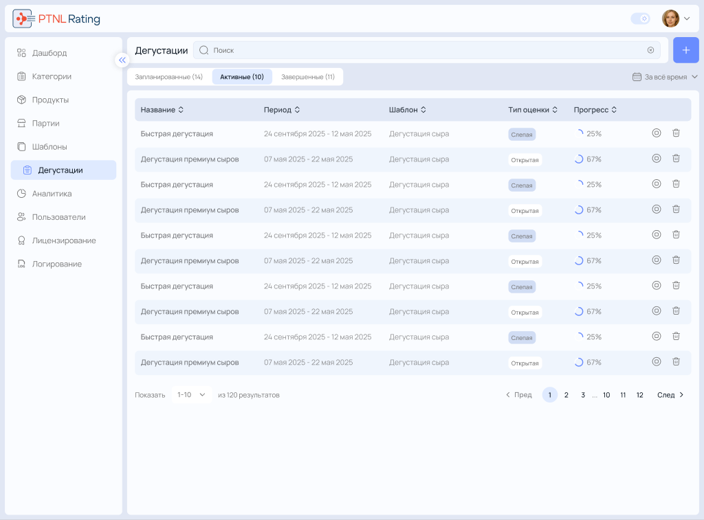Click the view icon in the first table row

tap(657, 133)
